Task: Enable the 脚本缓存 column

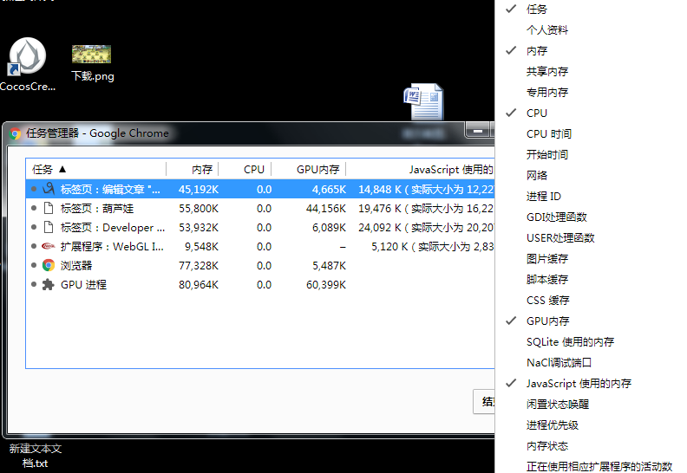Action: 547,279
